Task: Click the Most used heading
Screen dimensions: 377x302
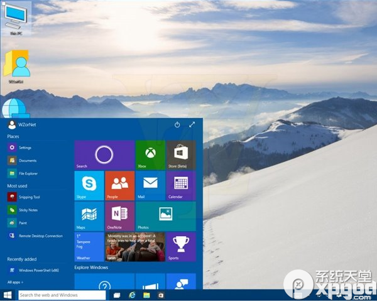Action: (x=17, y=186)
